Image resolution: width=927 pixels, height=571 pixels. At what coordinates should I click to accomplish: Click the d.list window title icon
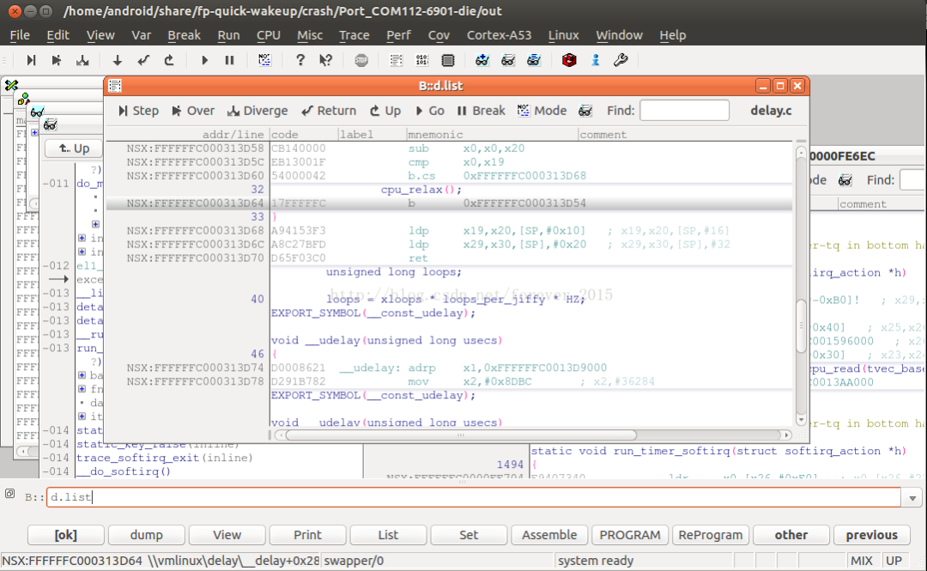coord(115,86)
